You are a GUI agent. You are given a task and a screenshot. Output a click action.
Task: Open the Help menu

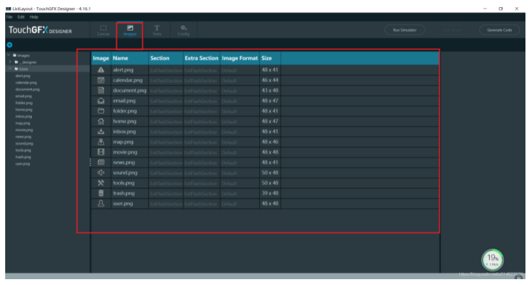pos(34,17)
